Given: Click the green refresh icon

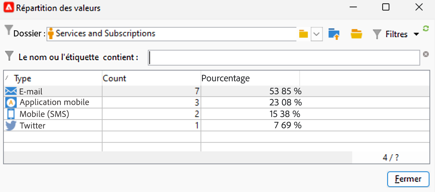Looking at the screenshot, I should pos(425,29).
